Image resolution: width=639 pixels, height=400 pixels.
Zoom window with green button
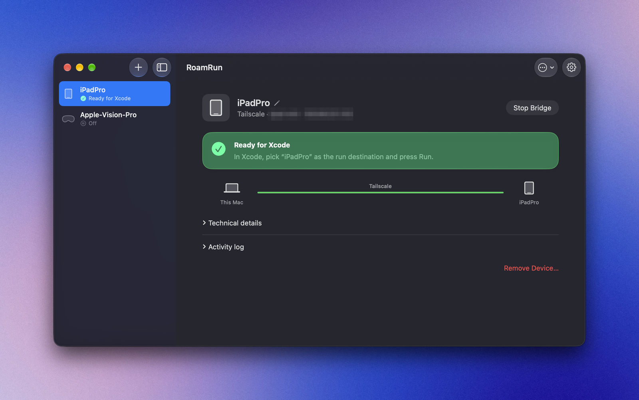click(x=92, y=67)
